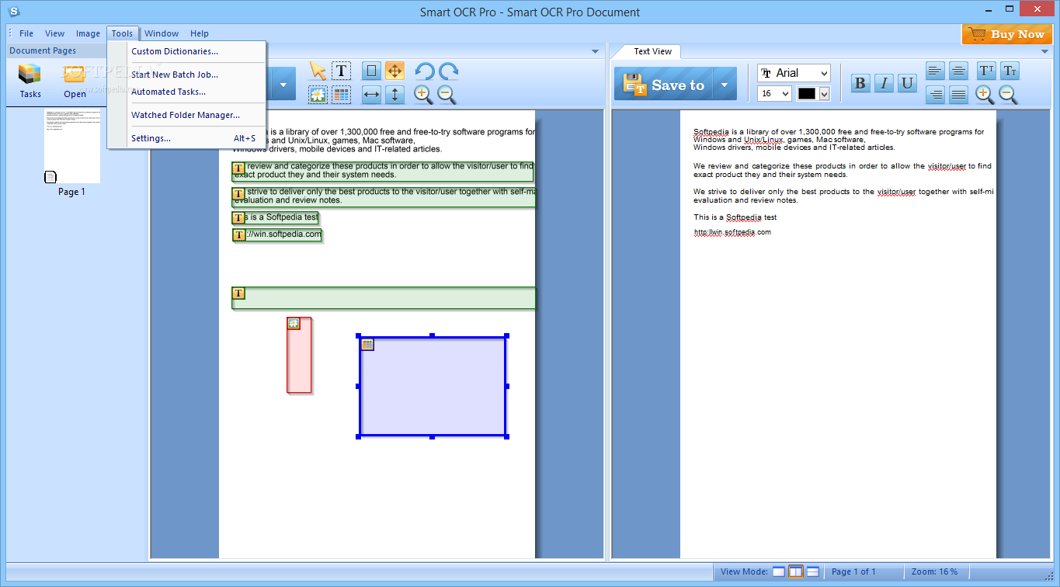Click the win.softpedia.com text zone
The width and height of the screenshot is (1060, 587).
click(x=277, y=234)
